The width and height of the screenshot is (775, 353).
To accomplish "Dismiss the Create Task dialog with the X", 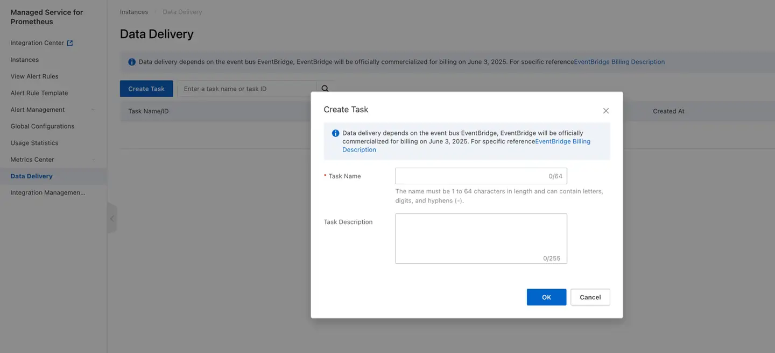I will [605, 111].
